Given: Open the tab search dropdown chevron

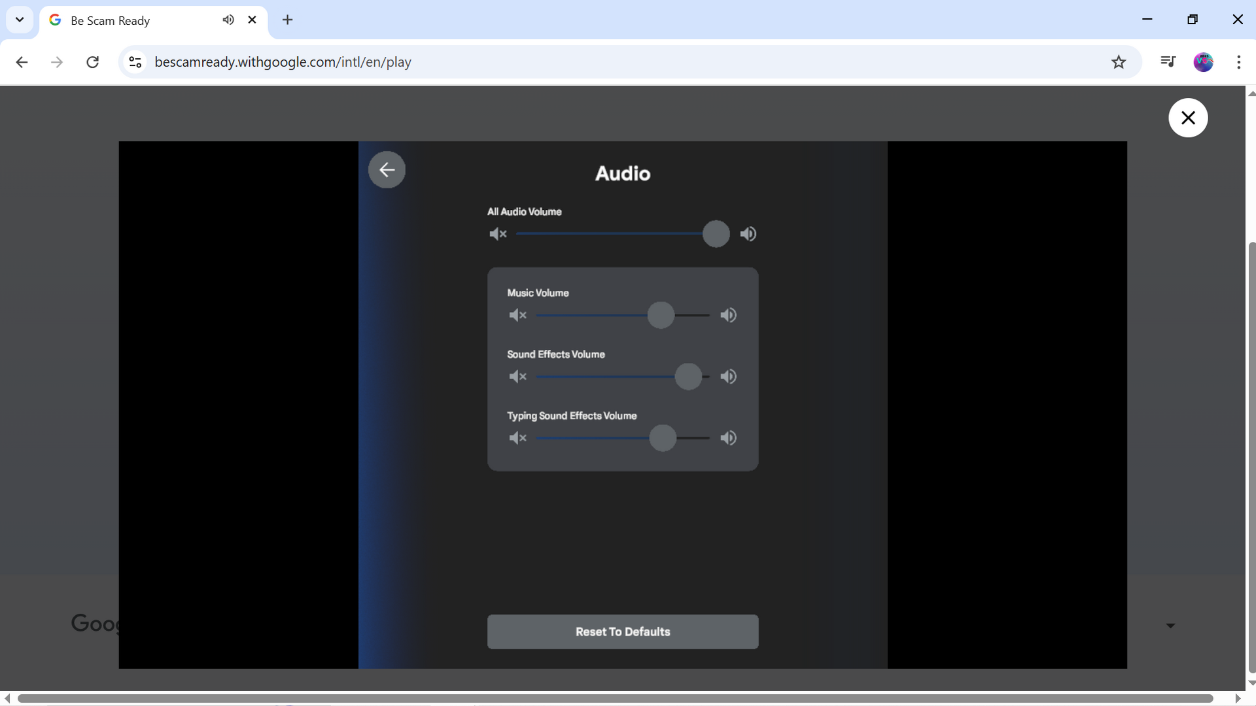Looking at the screenshot, I should (x=20, y=20).
